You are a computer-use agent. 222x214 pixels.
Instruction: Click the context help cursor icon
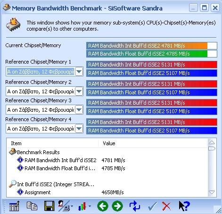(x=184, y=206)
